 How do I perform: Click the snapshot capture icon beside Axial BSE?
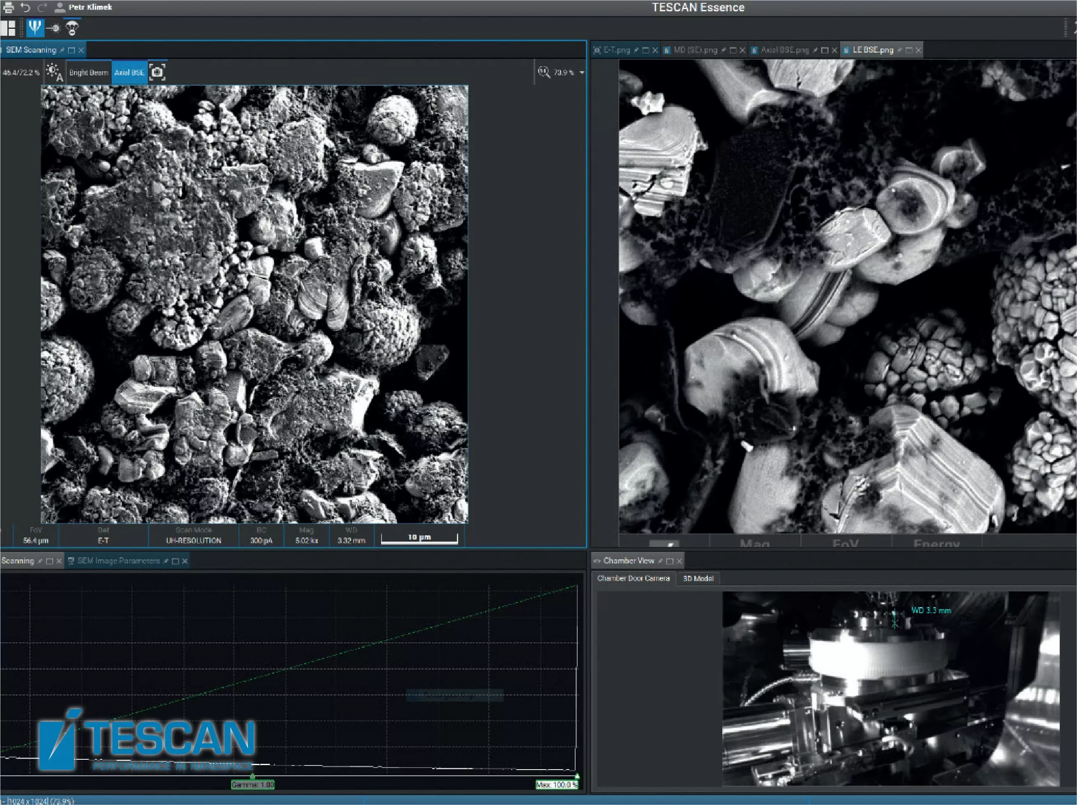[x=157, y=72]
